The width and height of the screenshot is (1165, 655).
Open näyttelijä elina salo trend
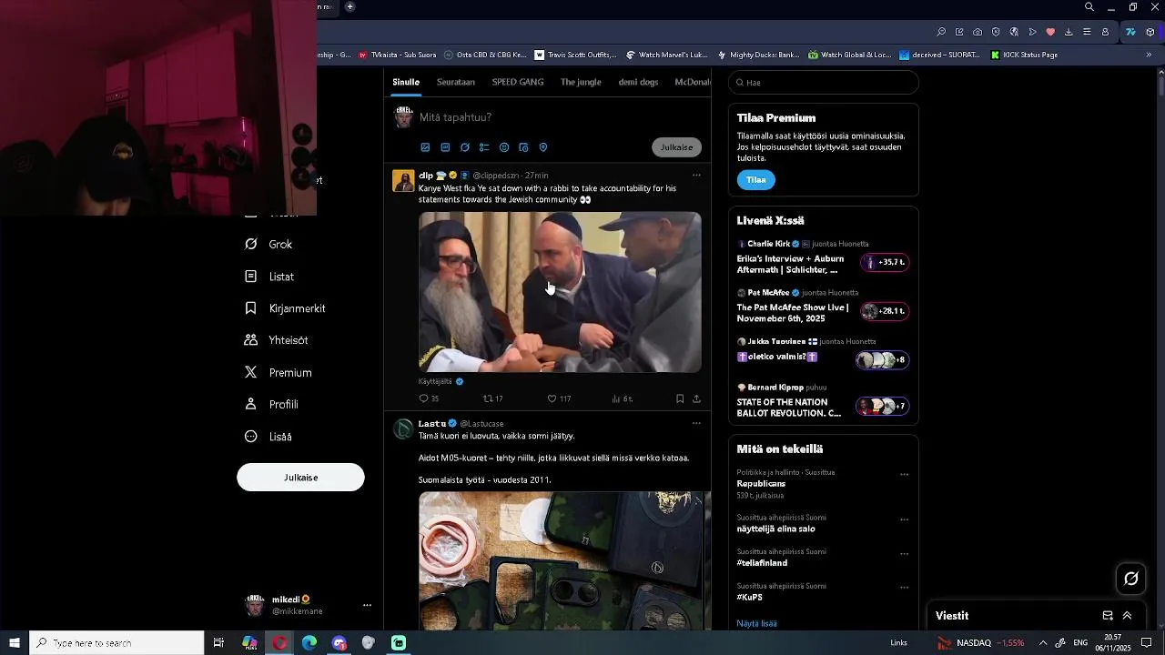tap(775, 529)
